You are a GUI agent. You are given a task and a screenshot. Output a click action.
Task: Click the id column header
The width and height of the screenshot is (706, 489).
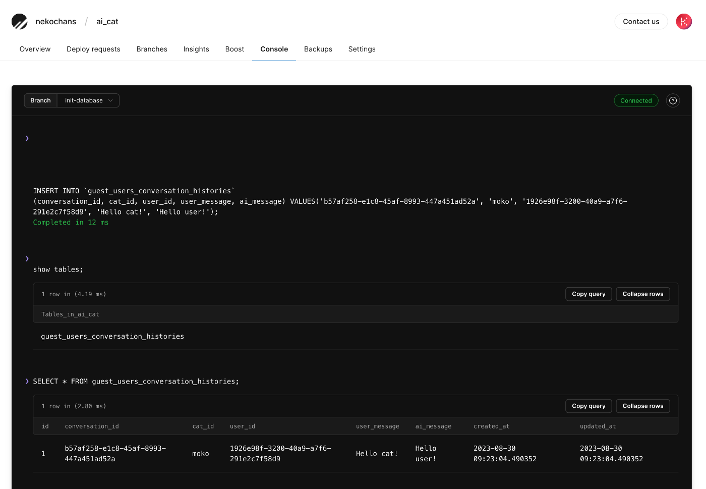click(45, 426)
